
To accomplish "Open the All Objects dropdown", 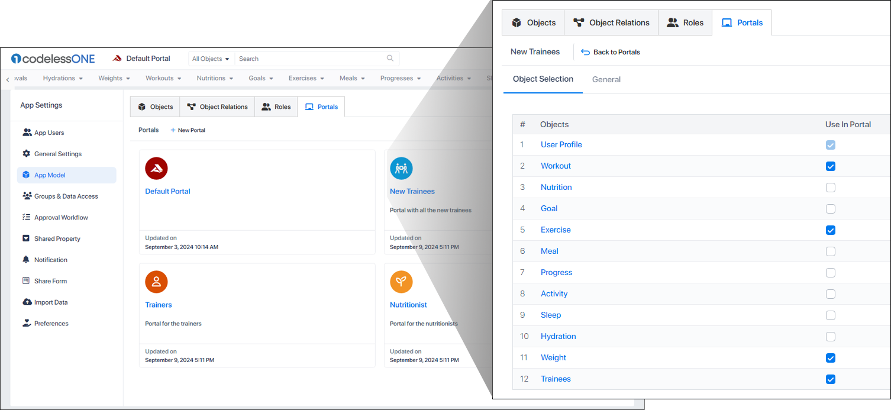I will point(211,59).
